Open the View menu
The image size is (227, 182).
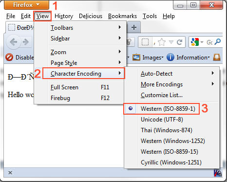(x=42, y=16)
